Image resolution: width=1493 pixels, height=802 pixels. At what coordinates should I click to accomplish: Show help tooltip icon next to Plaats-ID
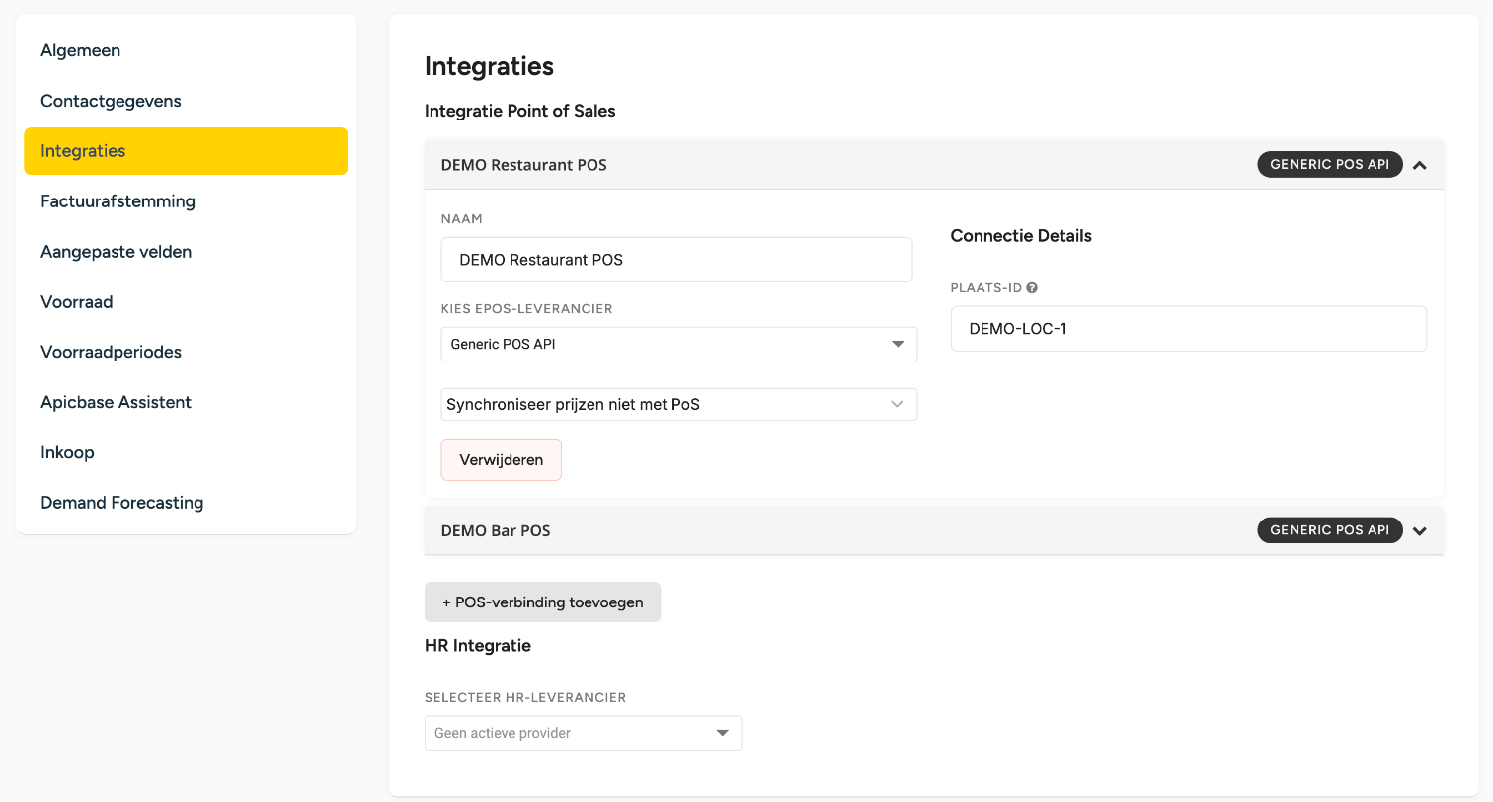click(1032, 288)
